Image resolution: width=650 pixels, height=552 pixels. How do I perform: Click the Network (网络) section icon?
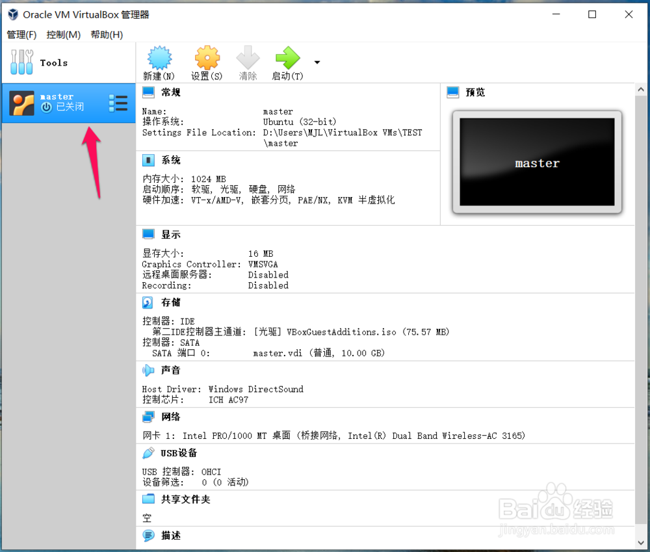click(x=148, y=416)
